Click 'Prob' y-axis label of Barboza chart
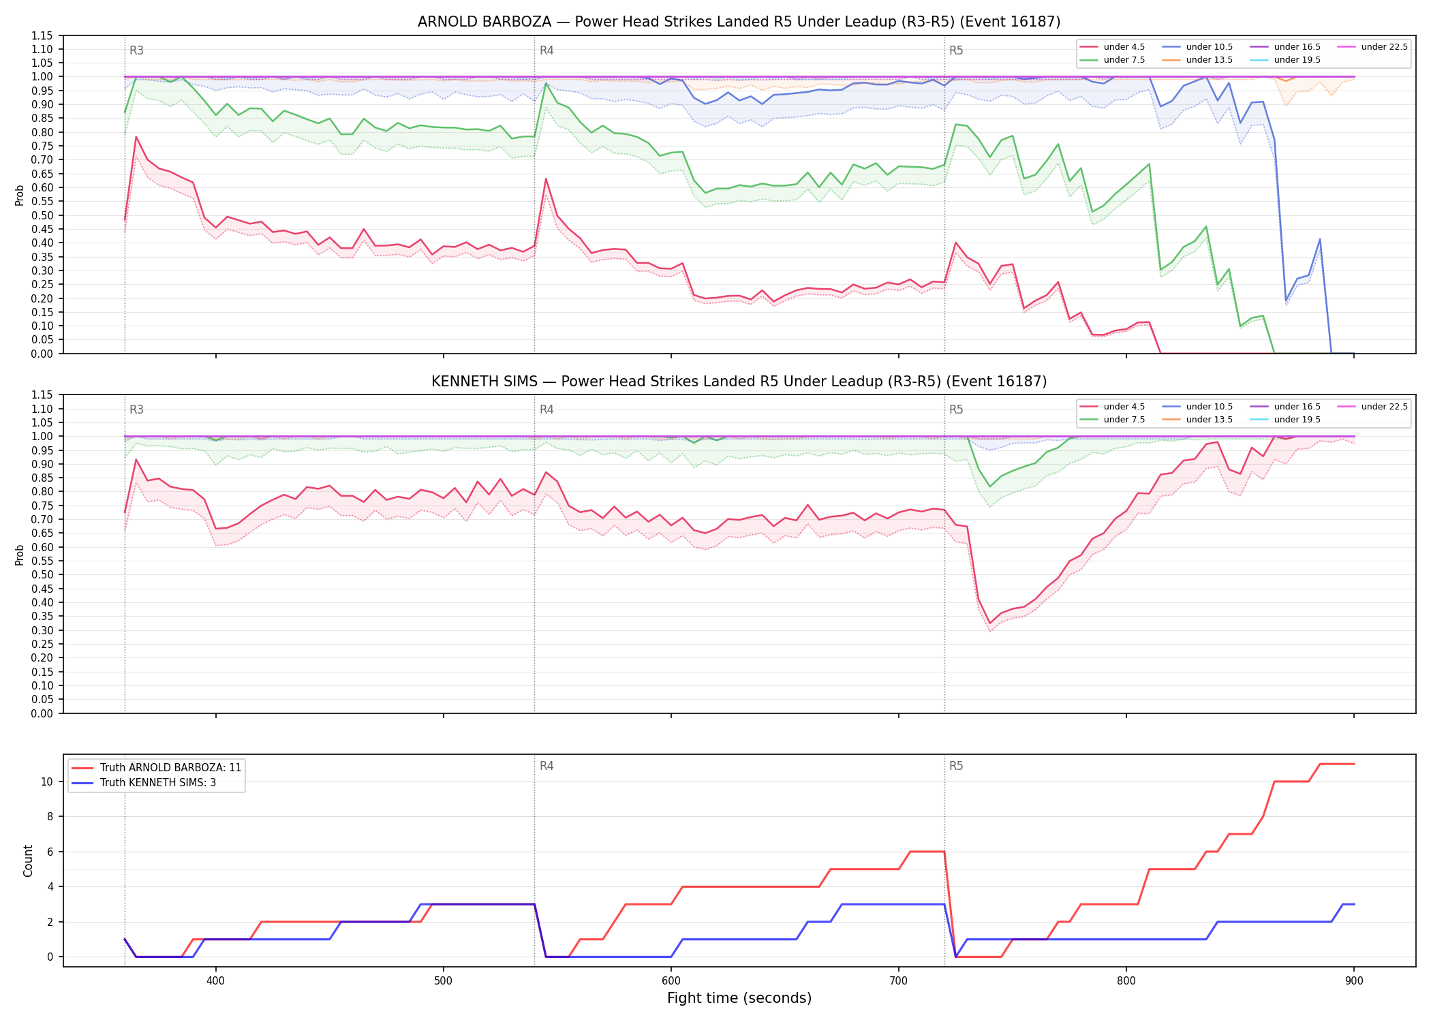 coord(20,195)
